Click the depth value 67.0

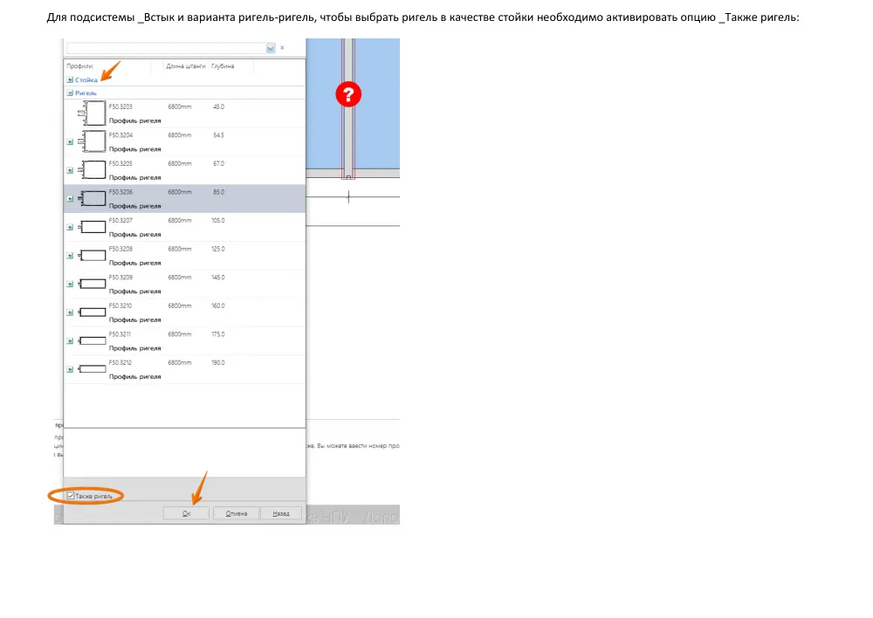pyautogui.click(x=219, y=164)
